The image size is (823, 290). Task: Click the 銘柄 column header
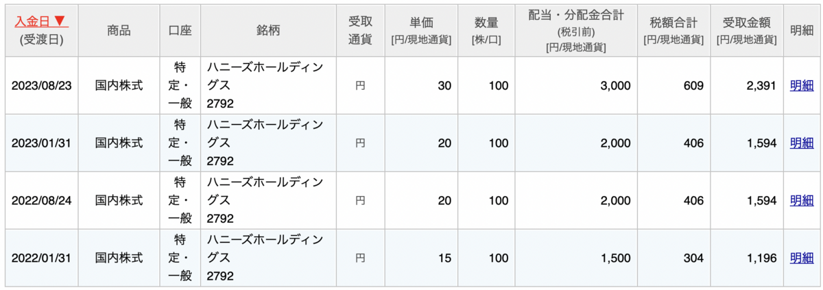pyautogui.click(x=267, y=31)
